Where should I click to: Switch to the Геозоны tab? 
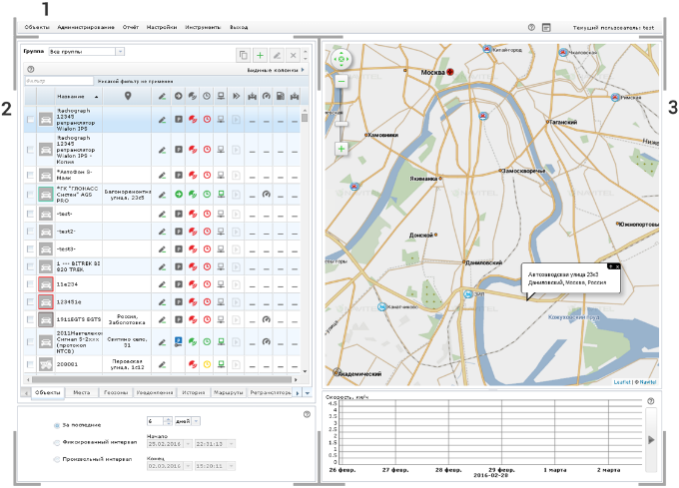[x=116, y=393]
